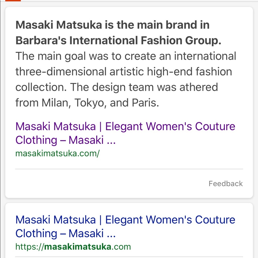Open the green masakimatsuka.com/ snippet URL

point(58,154)
